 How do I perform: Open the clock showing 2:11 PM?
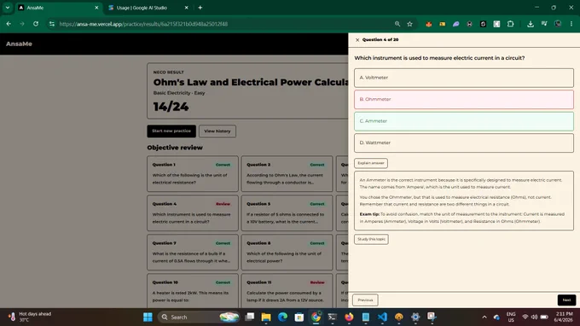tap(564, 317)
